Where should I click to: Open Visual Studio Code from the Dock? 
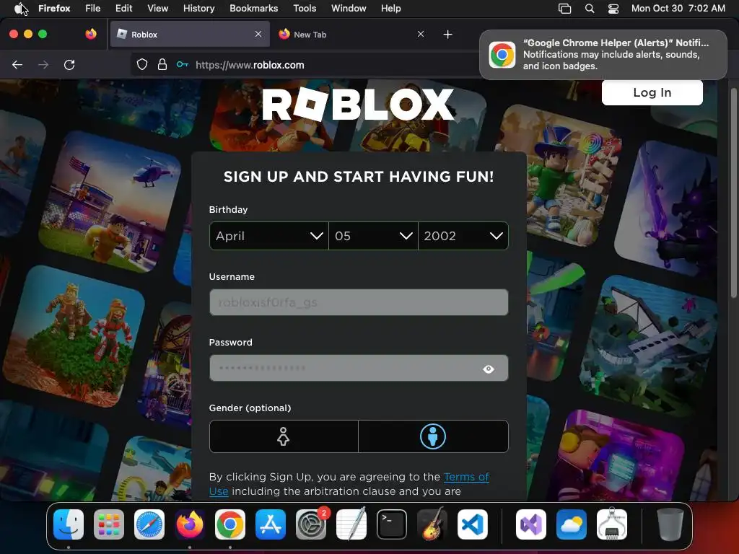[x=473, y=524]
